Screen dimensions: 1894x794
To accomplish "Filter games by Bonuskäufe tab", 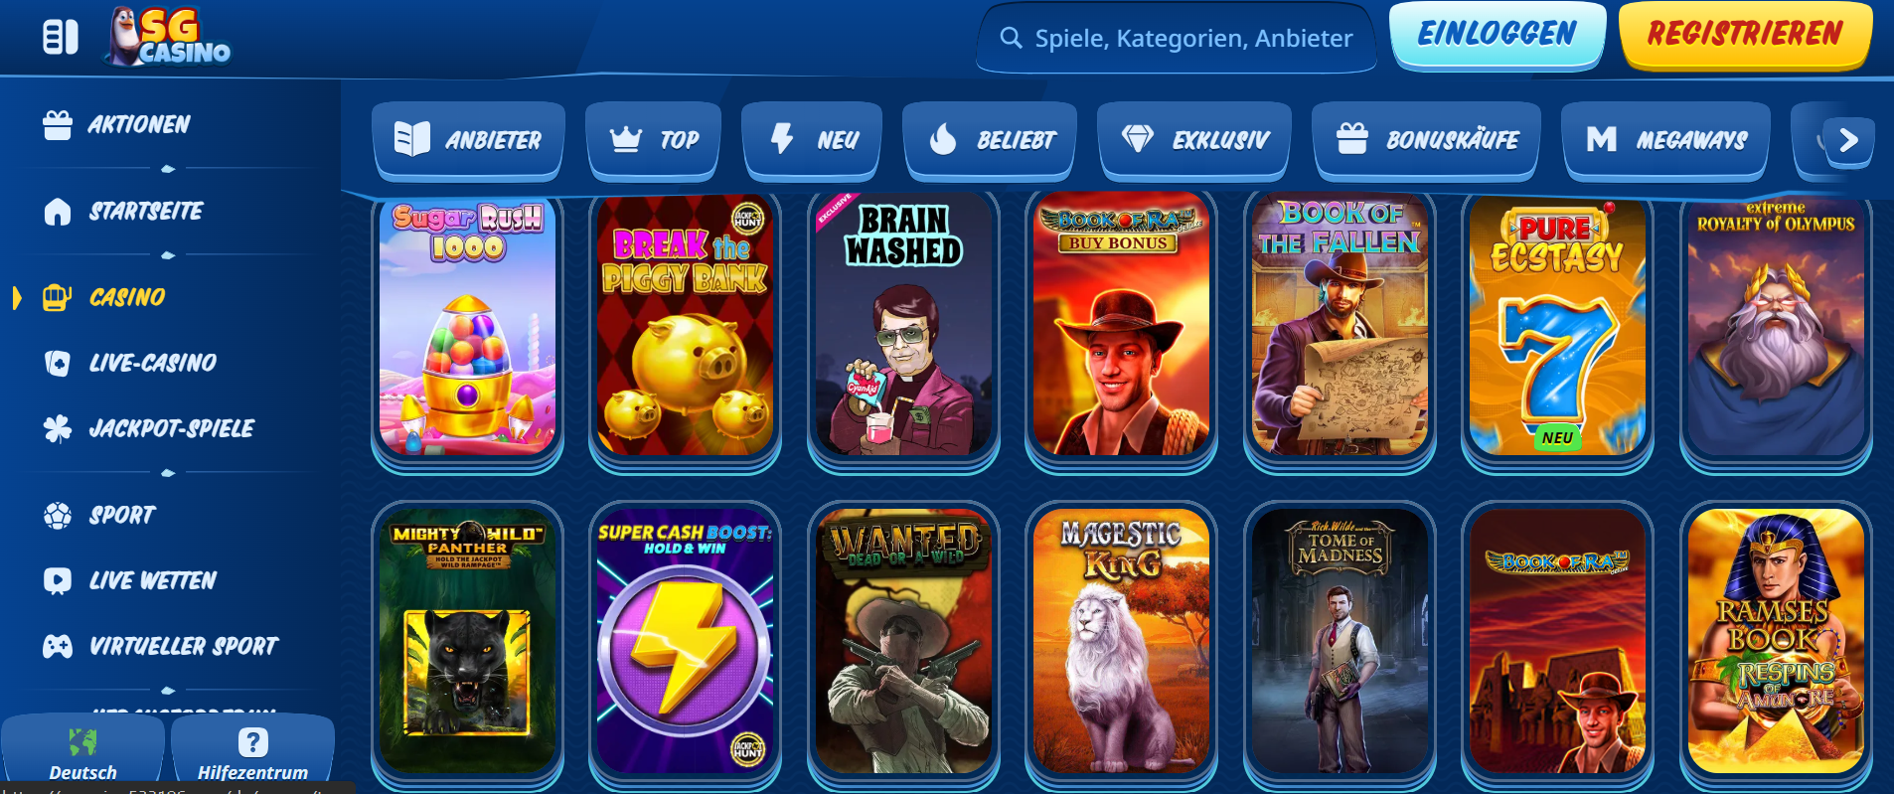I will pos(1427,140).
